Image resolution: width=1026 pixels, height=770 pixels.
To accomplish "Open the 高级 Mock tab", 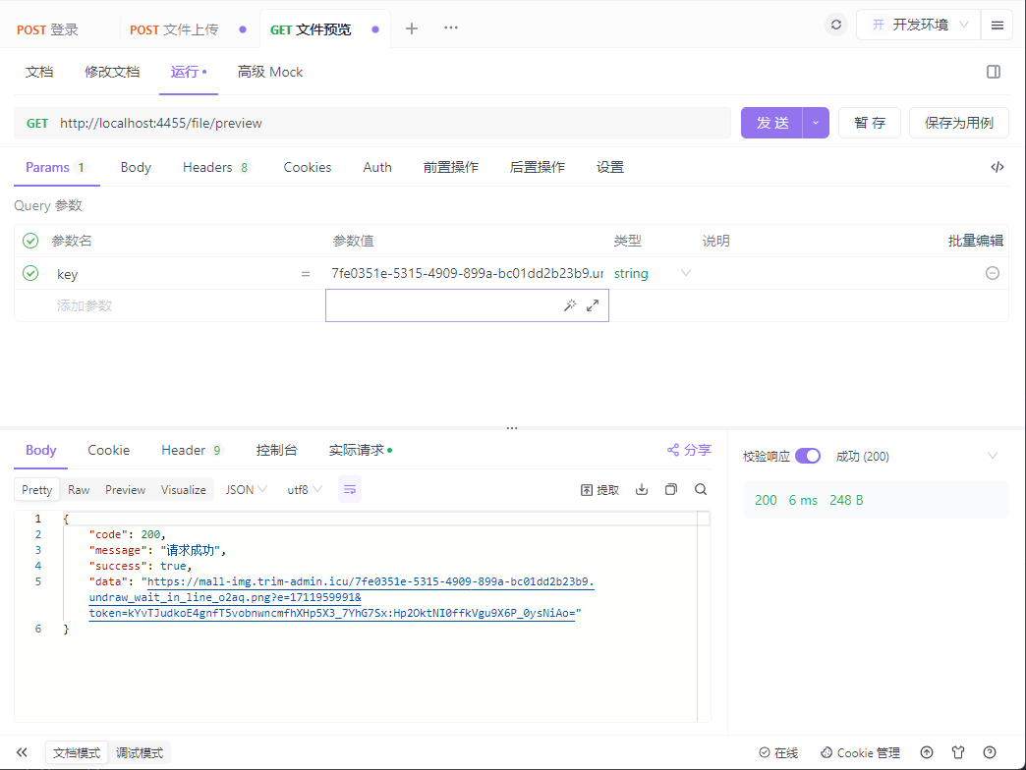I will [x=269, y=72].
